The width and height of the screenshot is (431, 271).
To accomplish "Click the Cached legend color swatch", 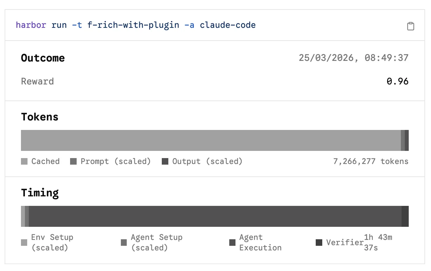I will [24, 161].
